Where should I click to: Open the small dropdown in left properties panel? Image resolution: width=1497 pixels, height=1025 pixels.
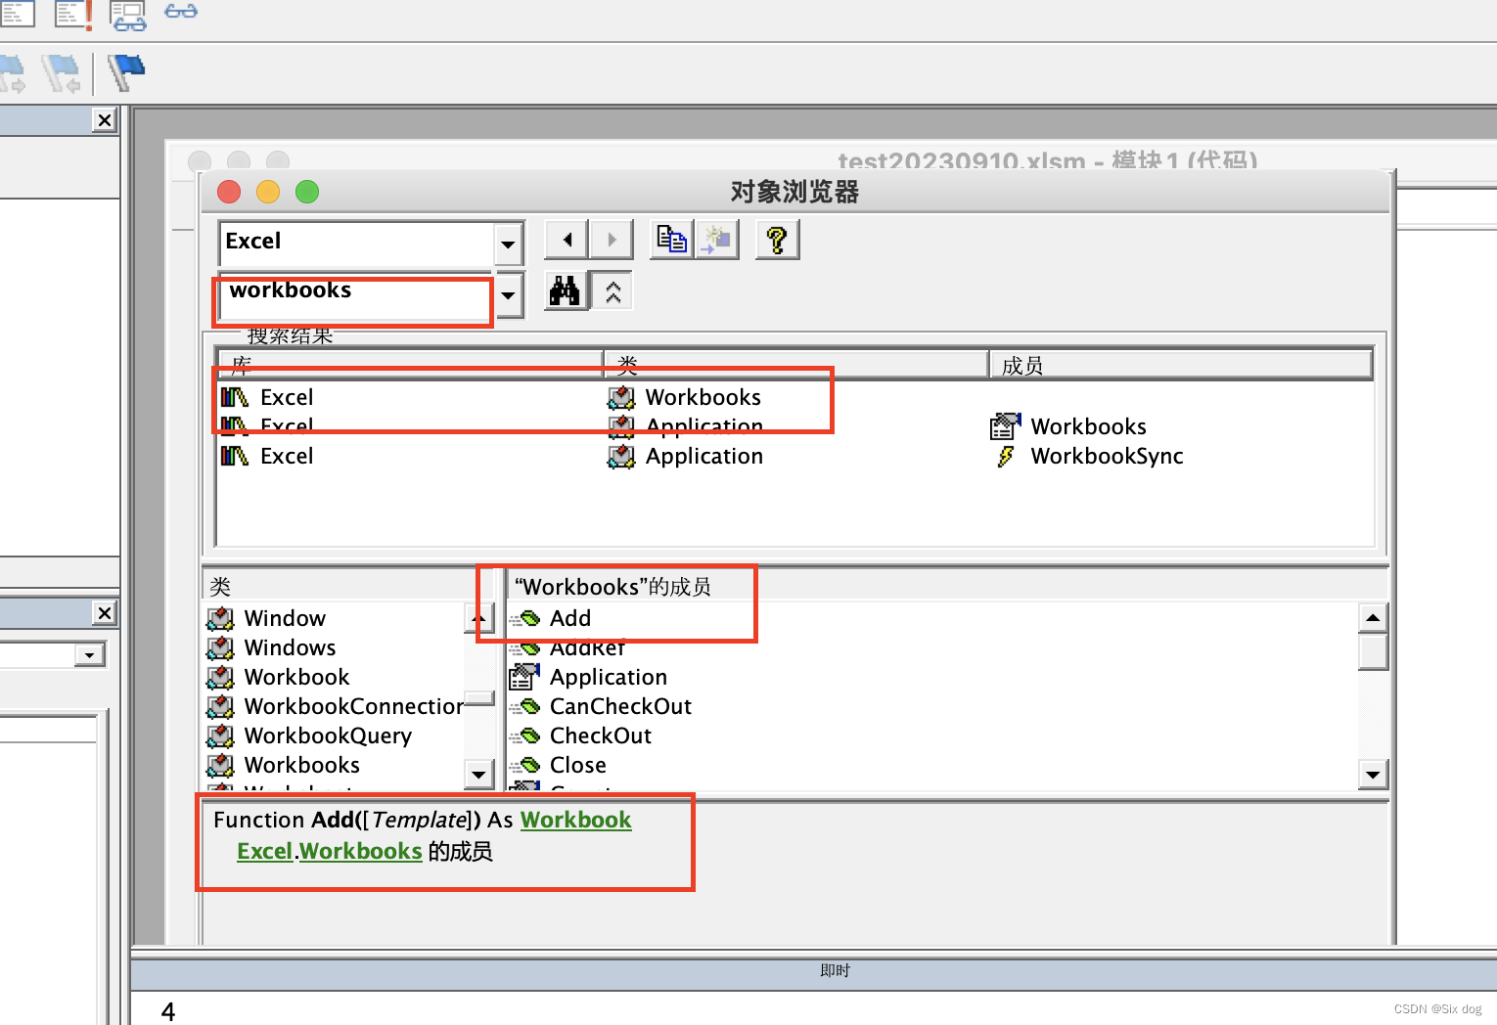click(x=90, y=654)
